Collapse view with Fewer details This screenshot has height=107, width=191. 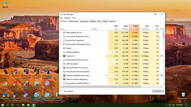click(67, 91)
